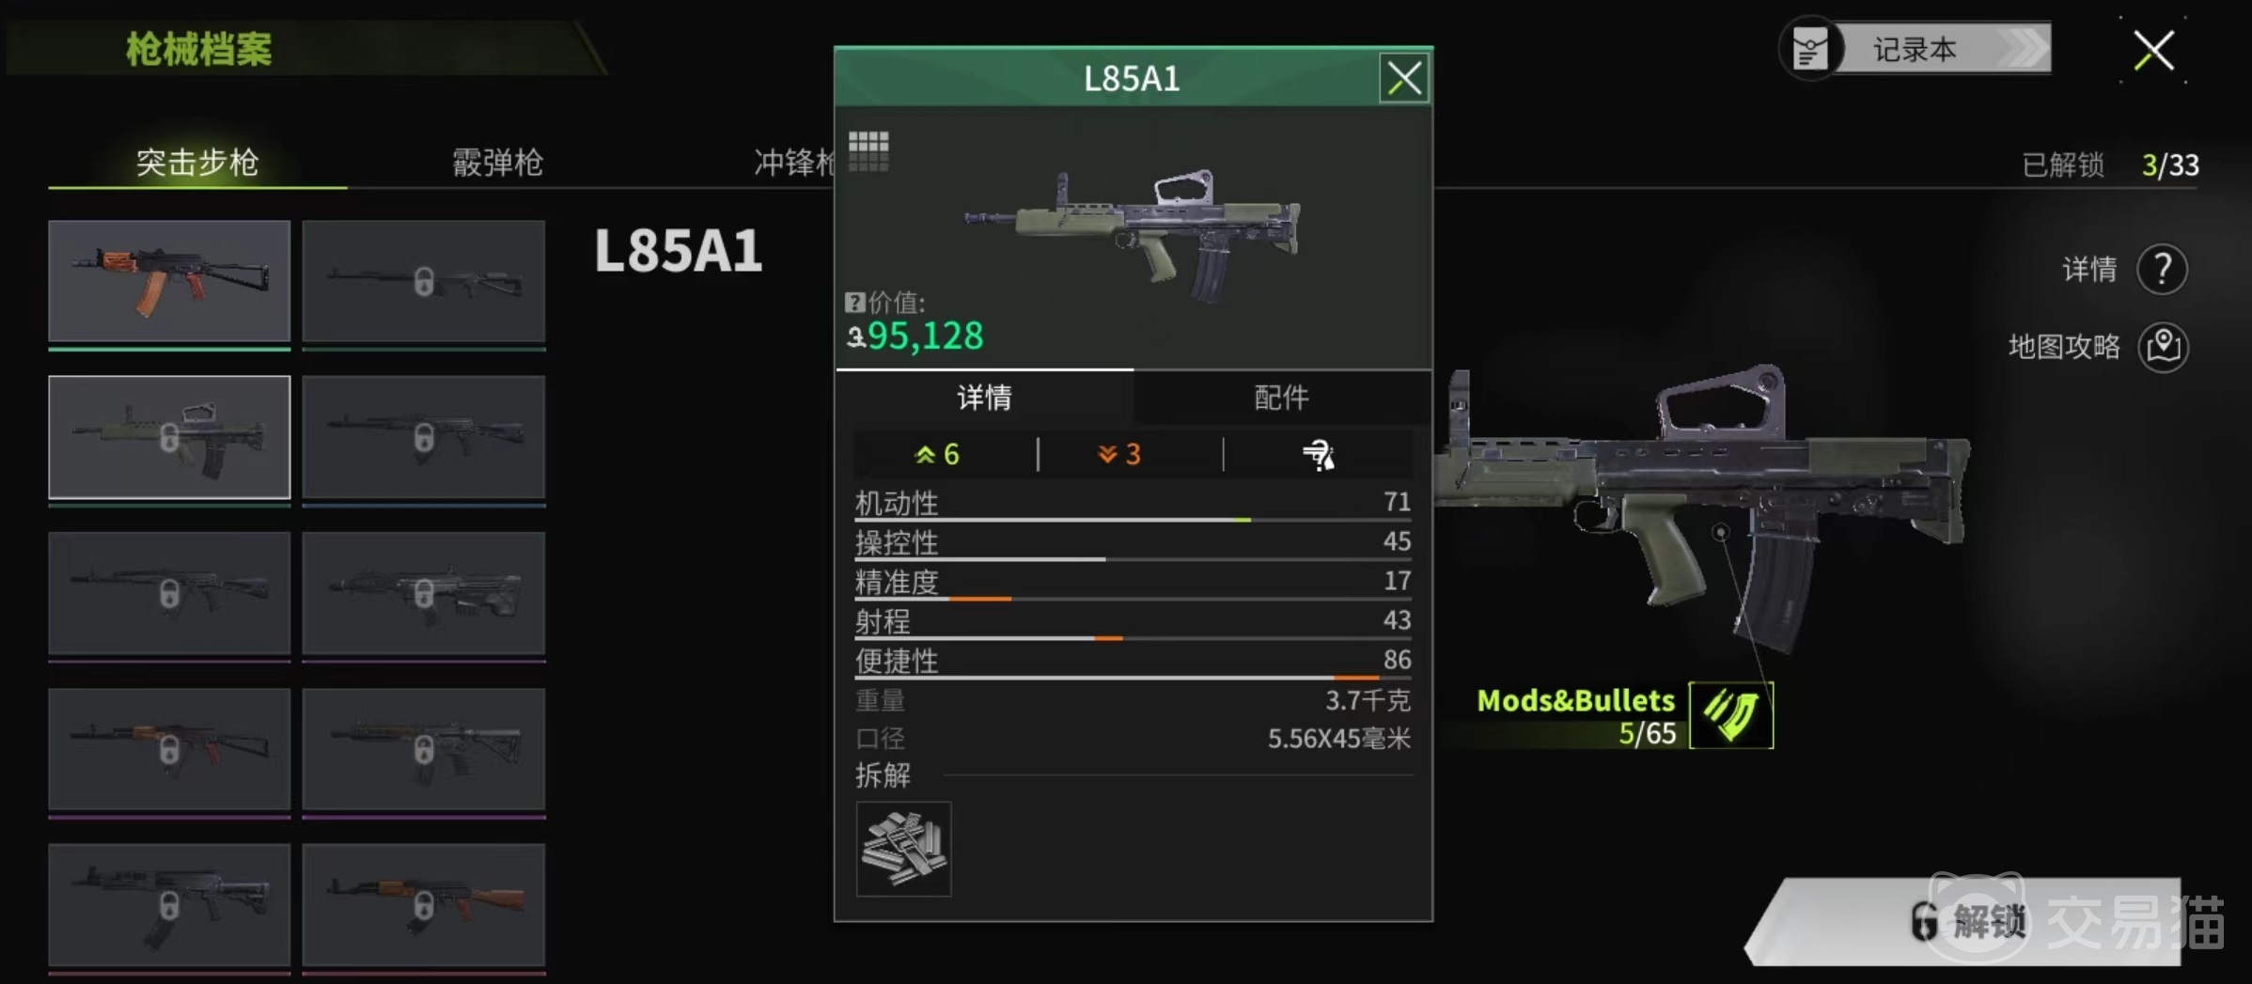Open the 地图攻略 map guide icon
Screen dimensions: 2252x984
pyautogui.click(x=2163, y=347)
